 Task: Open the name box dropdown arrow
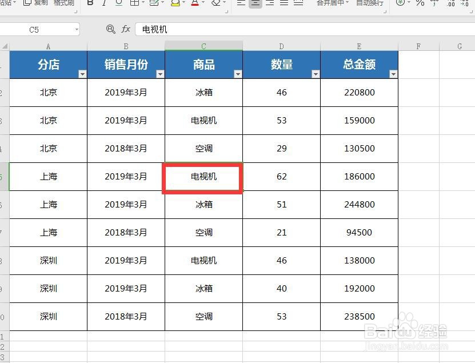77,30
